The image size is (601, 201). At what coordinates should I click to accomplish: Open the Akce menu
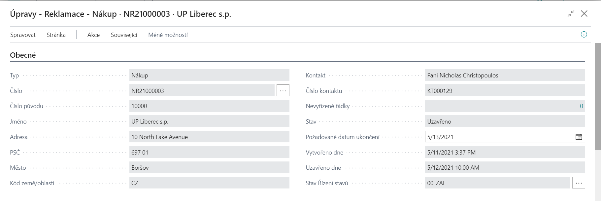[x=93, y=35]
